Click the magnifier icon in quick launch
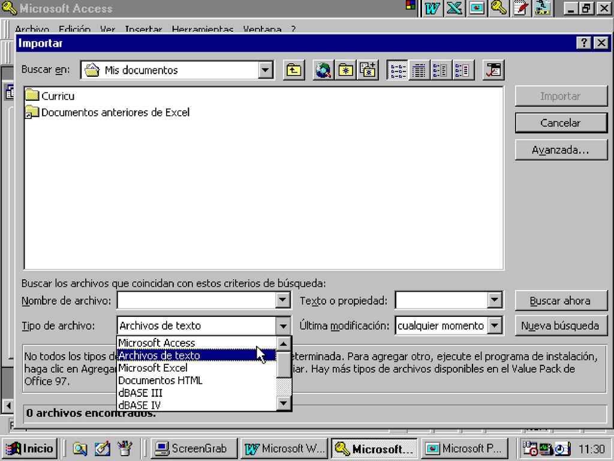This screenshot has width=614, height=461. pos(80,449)
